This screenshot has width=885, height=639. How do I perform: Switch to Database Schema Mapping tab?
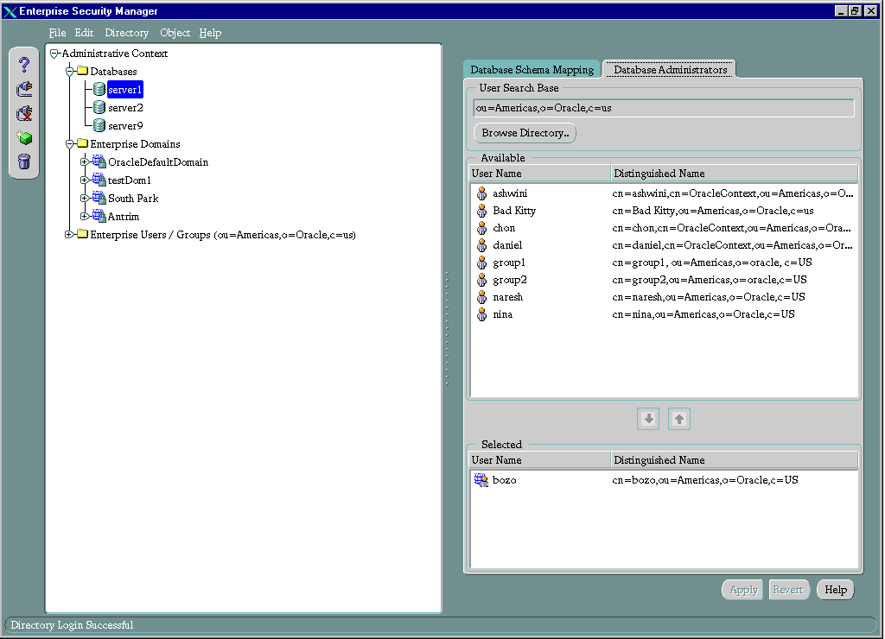pos(532,70)
